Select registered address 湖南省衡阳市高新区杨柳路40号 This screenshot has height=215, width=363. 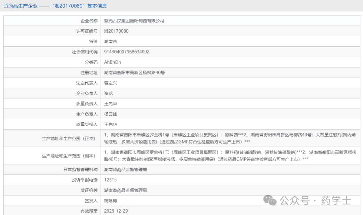tap(134, 73)
